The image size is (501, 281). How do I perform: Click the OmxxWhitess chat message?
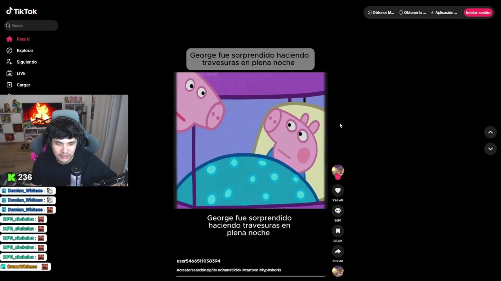click(25, 267)
